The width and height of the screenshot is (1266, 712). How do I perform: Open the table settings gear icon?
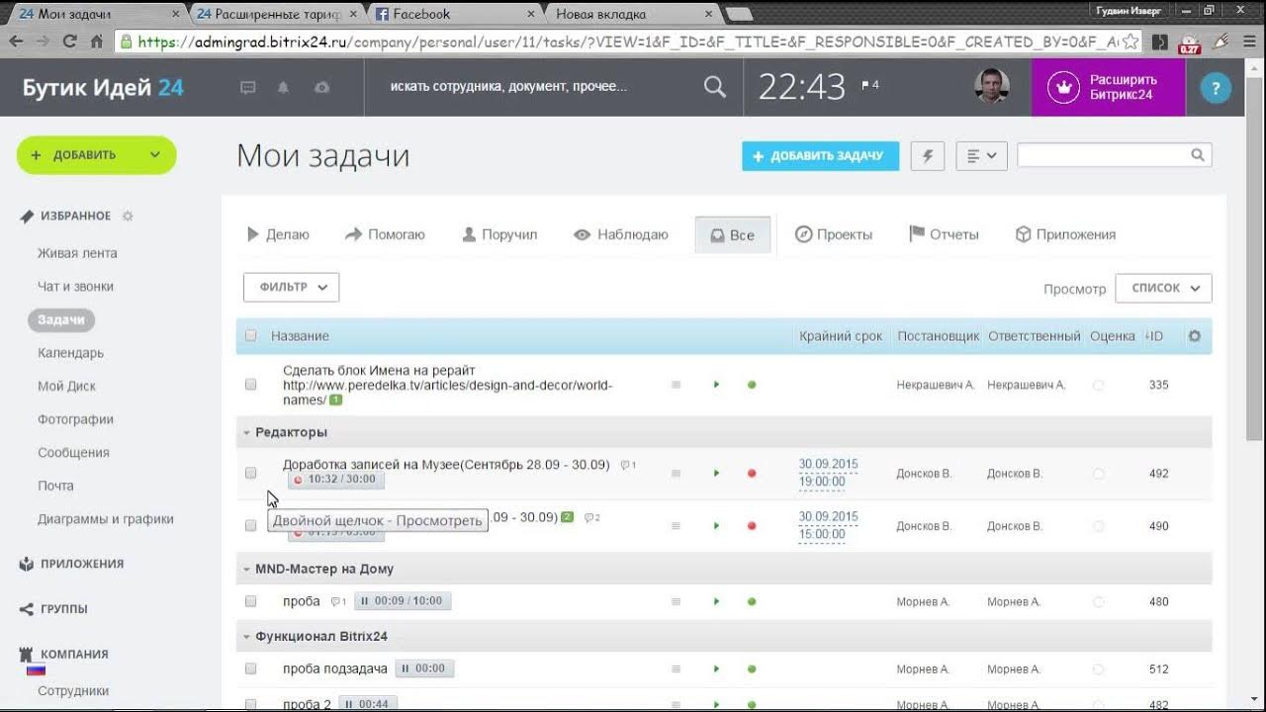[x=1195, y=336]
